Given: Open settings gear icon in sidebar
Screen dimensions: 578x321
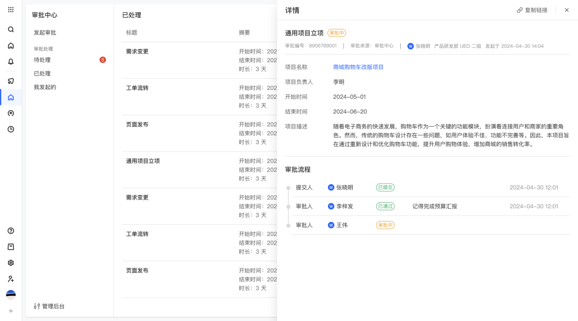Looking at the screenshot, I should pyautogui.click(x=11, y=263).
